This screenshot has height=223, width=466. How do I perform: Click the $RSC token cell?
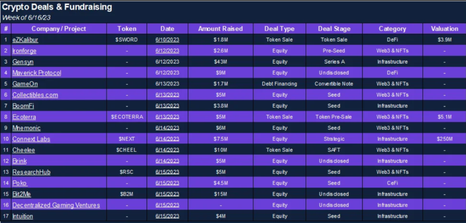pyautogui.click(x=127, y=172)
